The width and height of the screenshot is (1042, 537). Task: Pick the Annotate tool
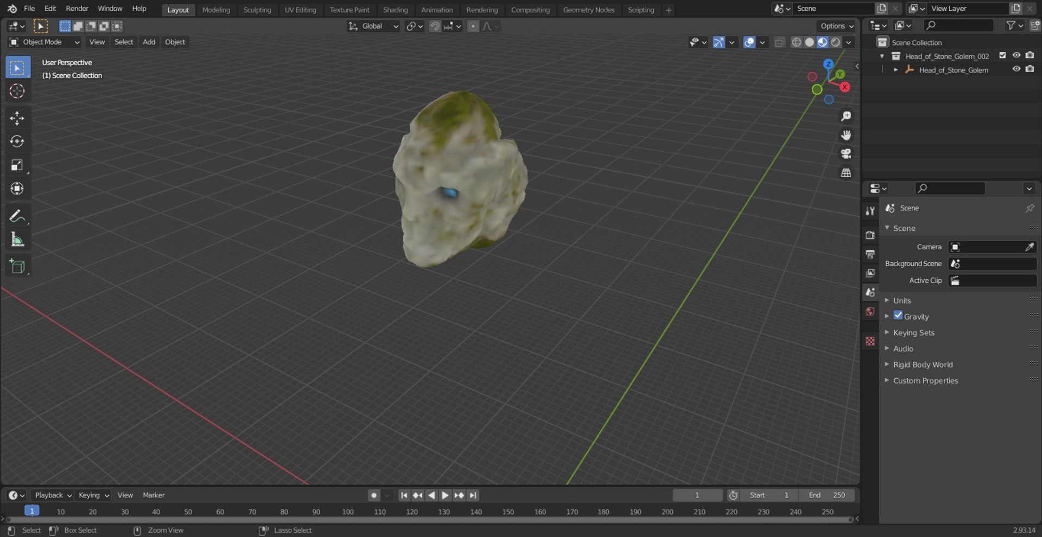click(x=17, y=216)
